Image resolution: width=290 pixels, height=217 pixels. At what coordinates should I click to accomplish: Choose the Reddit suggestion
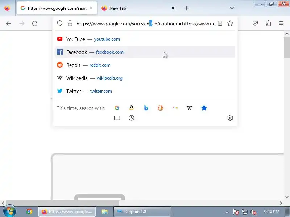point(145,65)
